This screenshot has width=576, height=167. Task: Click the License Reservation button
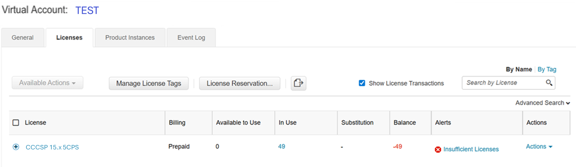coord(239,83)
